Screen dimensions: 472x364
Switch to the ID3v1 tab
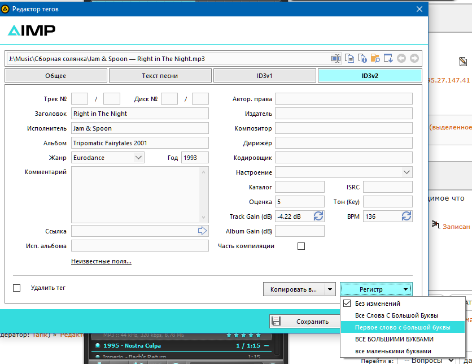click(264, 76)
